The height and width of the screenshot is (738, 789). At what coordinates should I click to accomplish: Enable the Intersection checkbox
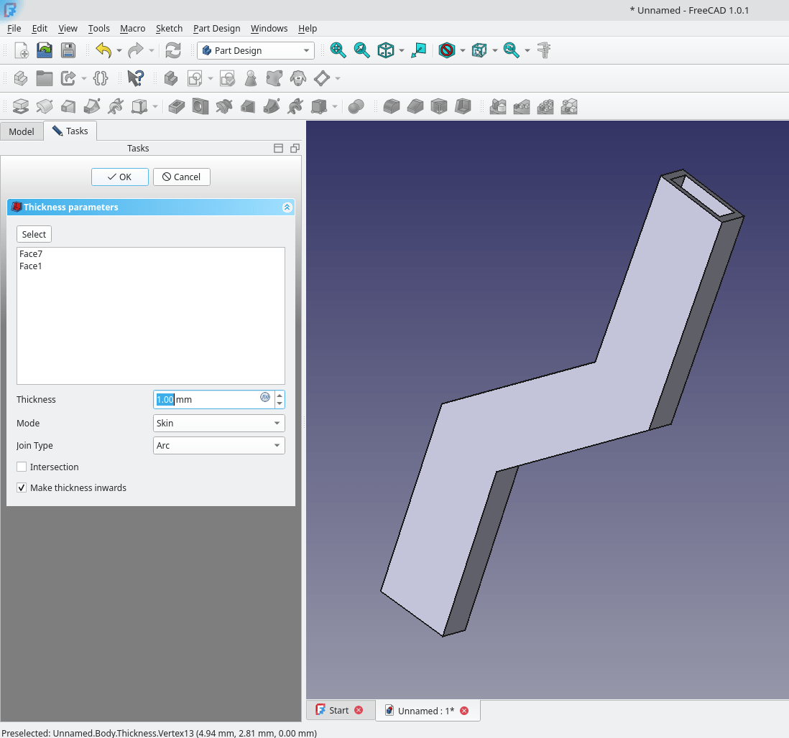pyautogui.click(x=22, y=467)
